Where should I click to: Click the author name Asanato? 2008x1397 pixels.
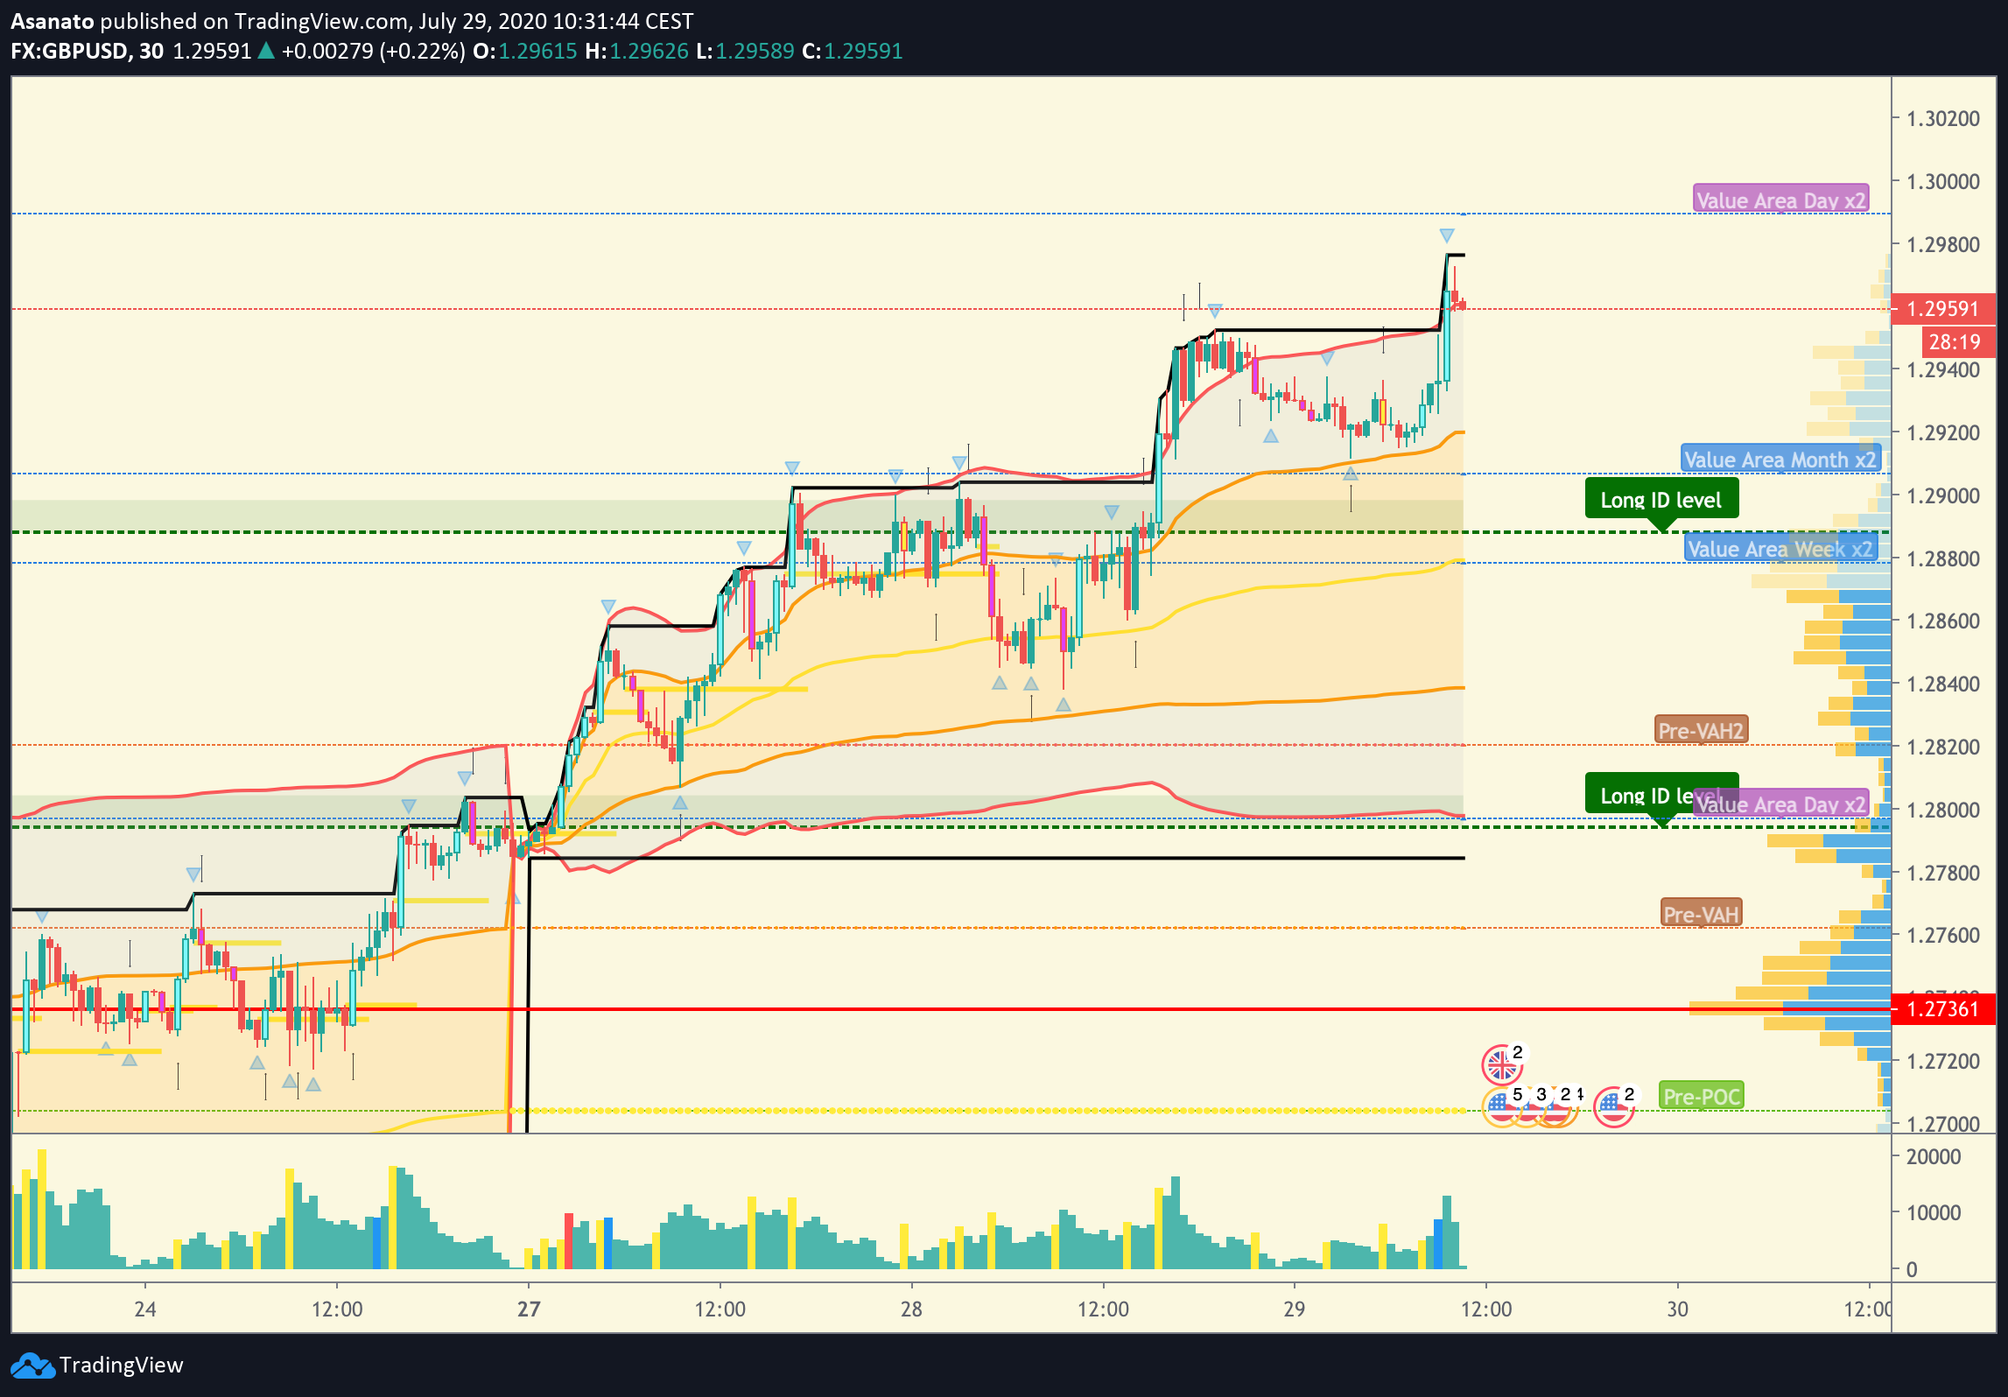pos(52,21)
